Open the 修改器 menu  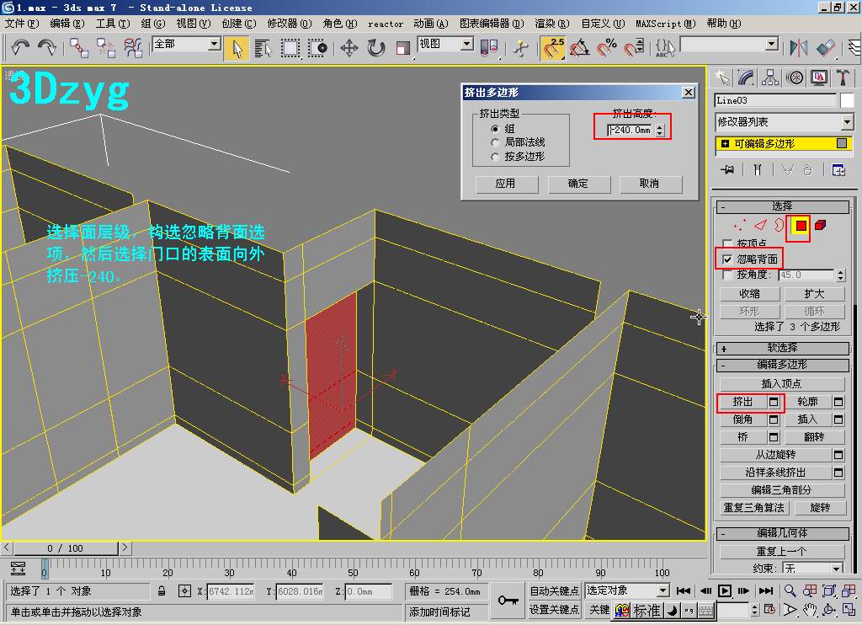tap(289, 24)
